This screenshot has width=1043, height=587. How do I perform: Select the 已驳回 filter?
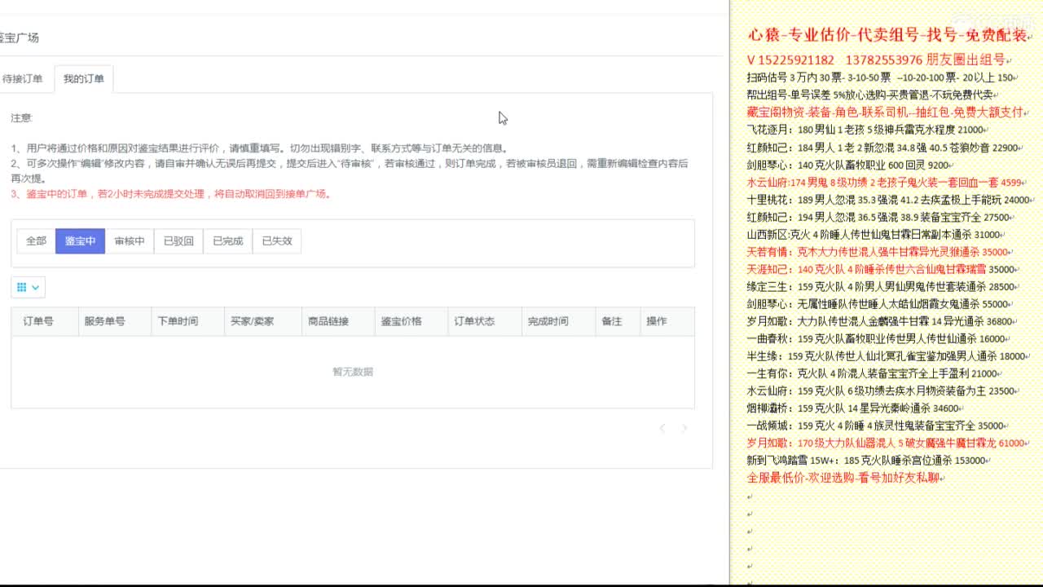[178, 241]
